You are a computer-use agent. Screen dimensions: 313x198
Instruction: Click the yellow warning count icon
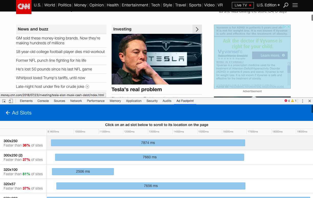(x=293, y=101)
